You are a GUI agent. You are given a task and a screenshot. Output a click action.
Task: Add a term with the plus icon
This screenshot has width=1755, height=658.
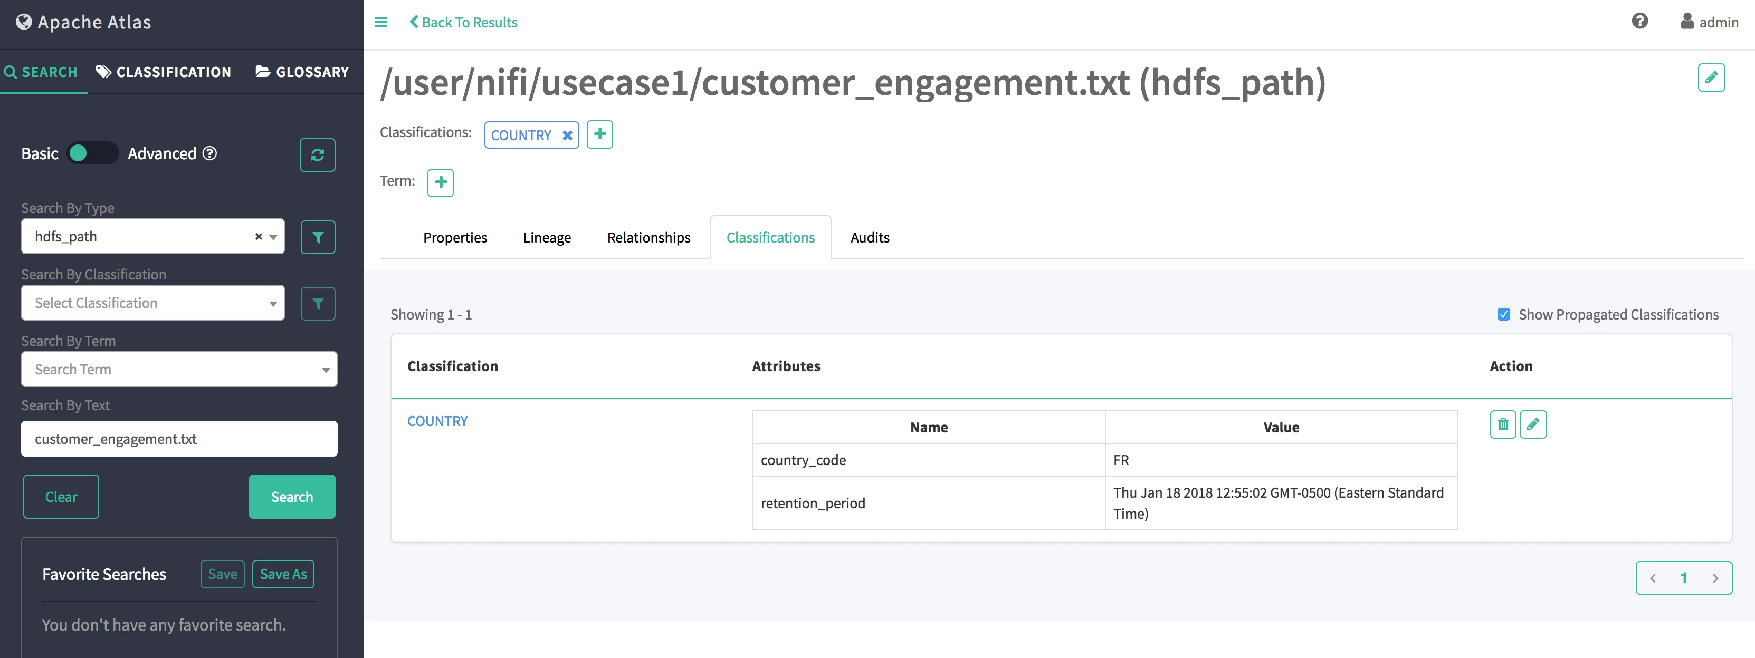pos(441,182)
